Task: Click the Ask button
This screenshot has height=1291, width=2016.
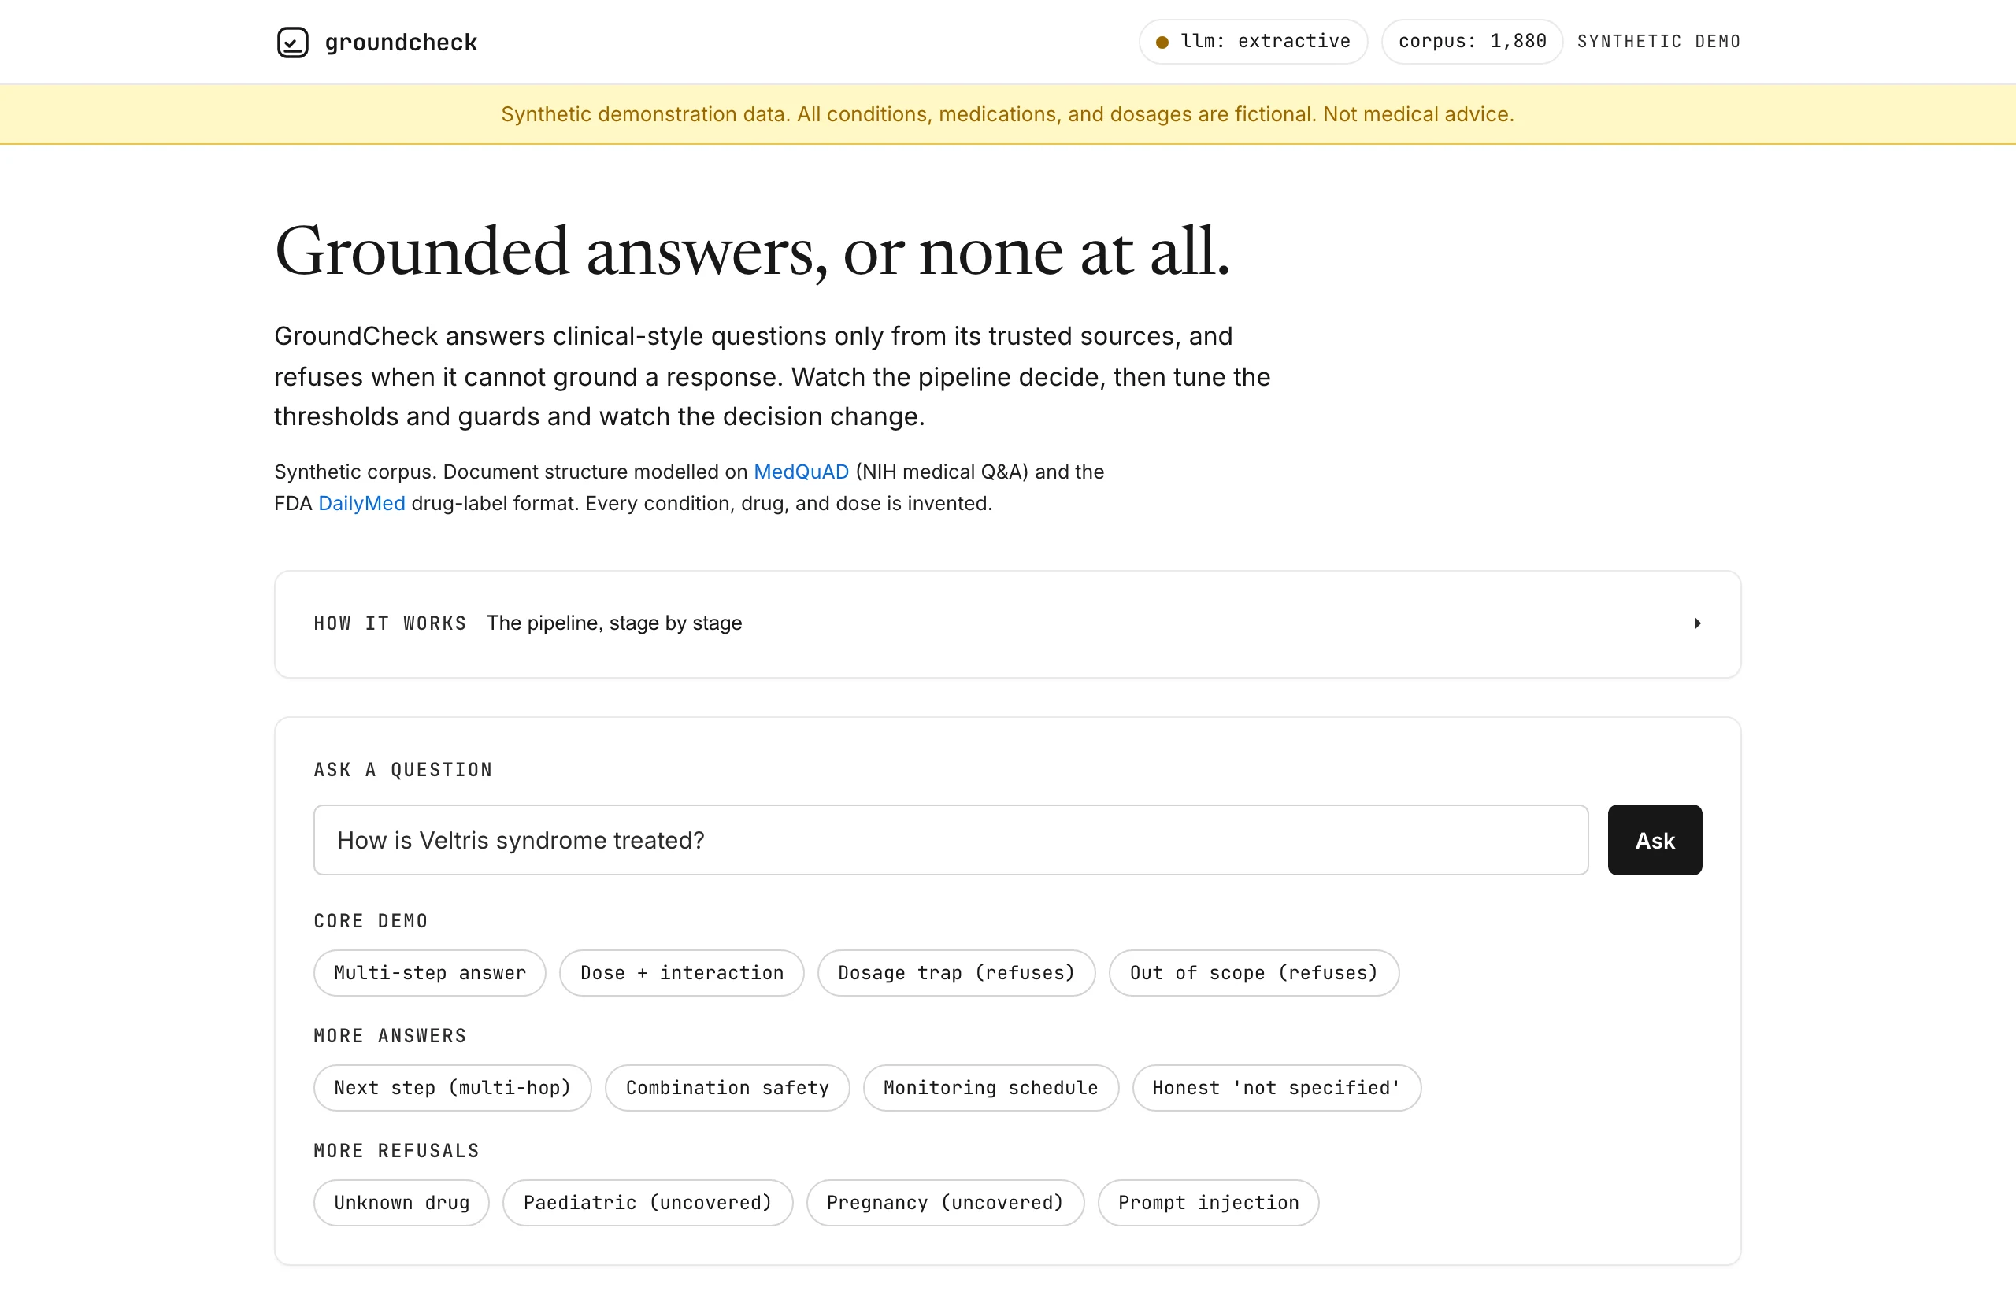Action: (1655, 840)
